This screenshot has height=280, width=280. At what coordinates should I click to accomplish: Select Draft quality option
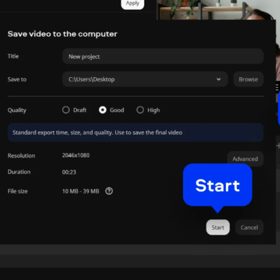click(x=66, y=110)
